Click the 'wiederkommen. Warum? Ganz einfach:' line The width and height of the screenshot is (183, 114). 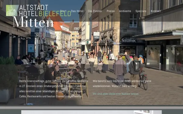115,86
